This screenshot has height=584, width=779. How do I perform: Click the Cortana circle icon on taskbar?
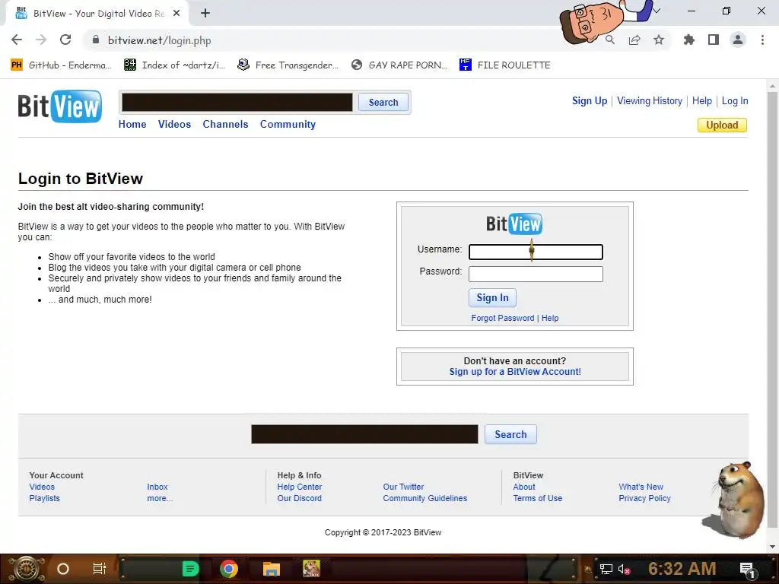[63, 569]
